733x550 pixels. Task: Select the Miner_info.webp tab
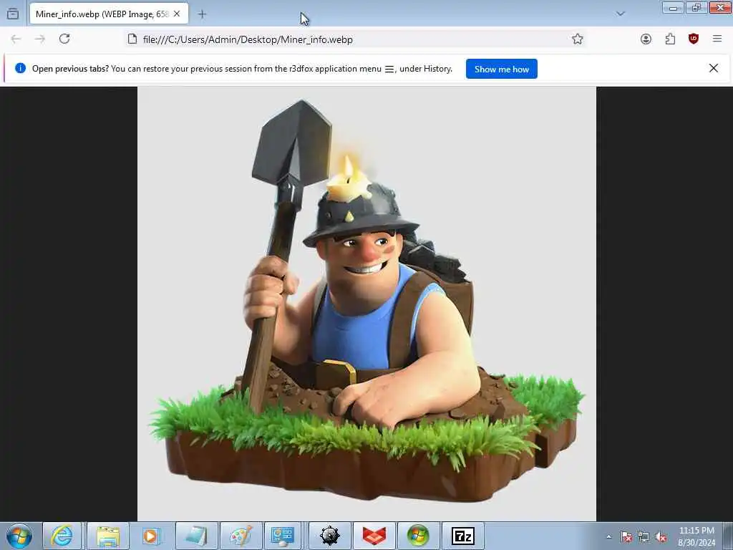(109, 14)
